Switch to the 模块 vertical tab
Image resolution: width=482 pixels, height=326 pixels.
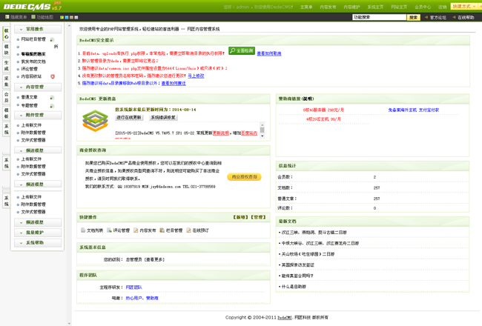point(7,50)
